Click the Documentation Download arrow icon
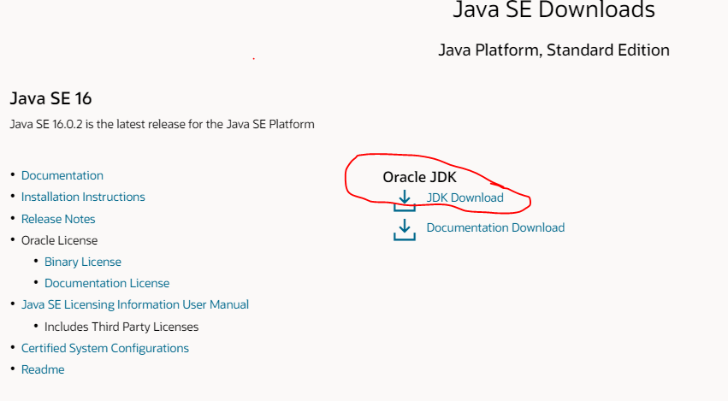This screenshot has height=401, width=728. point(405,230)
